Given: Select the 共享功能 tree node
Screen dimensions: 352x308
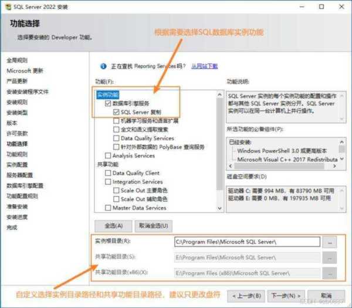Looking at the screenshot, I should [108, 164].
